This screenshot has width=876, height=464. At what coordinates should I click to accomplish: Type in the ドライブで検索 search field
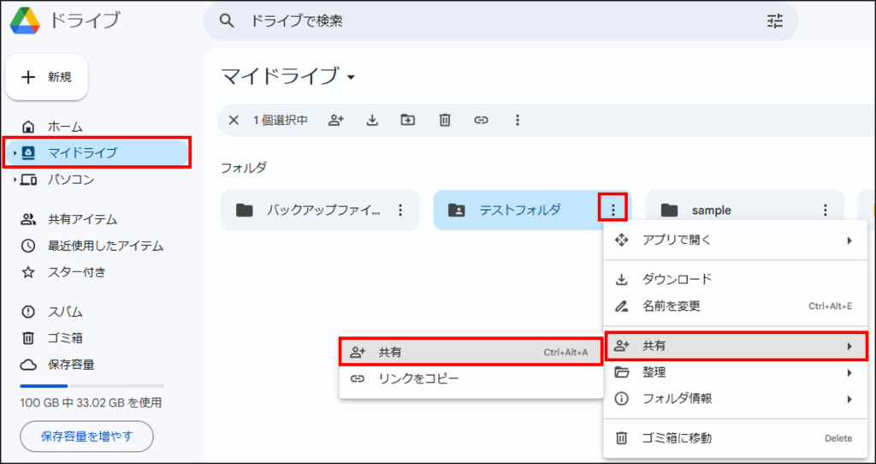coord(500,21)
